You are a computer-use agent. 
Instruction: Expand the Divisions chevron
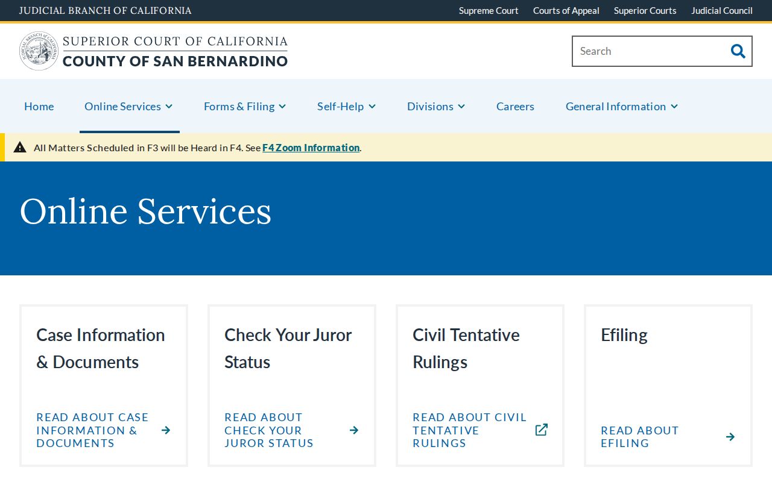coord(461,107)
